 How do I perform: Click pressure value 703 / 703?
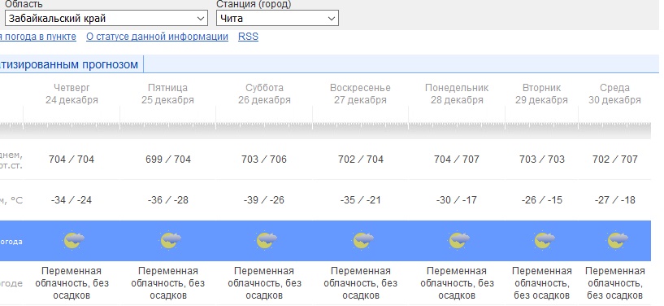(x=542, y=160)
